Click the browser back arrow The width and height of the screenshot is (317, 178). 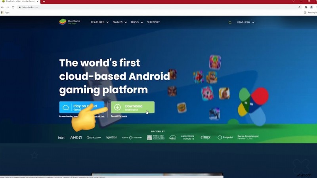(3, 7)
